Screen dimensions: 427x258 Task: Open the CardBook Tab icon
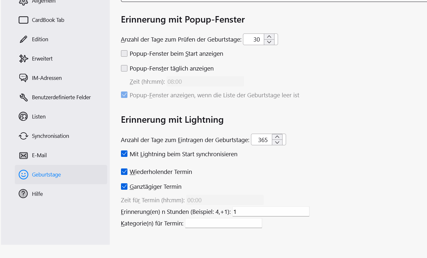click(23, 20)
